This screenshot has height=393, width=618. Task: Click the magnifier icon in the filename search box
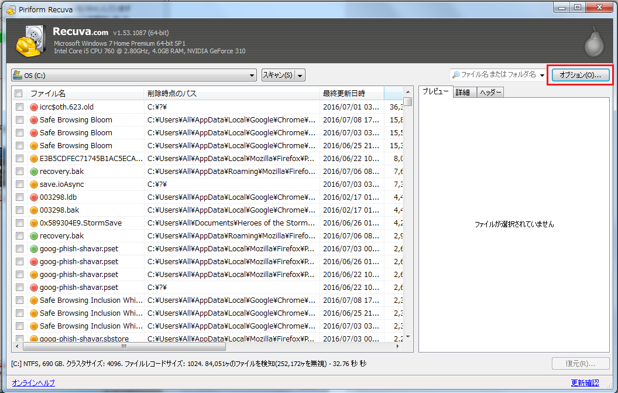(456, 74)
